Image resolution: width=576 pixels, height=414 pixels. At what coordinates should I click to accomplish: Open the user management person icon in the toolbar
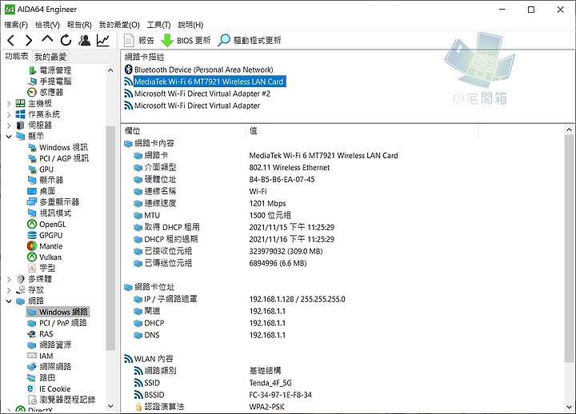point(85,40)
